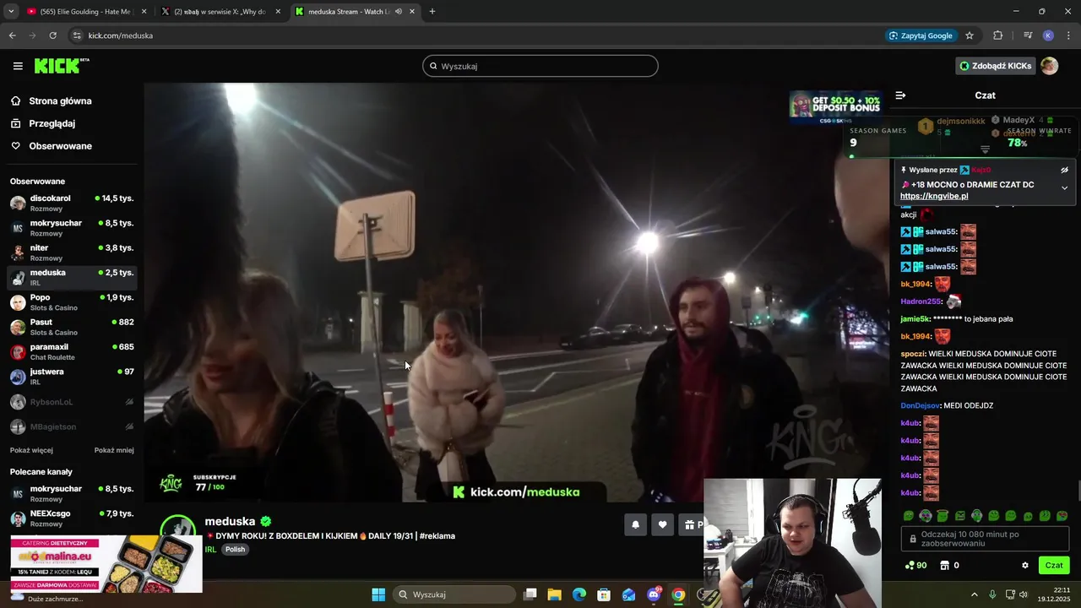Screen dimensions: 1081x608
Task: Select the offline MBagietson channel
Action: (72, 426)
